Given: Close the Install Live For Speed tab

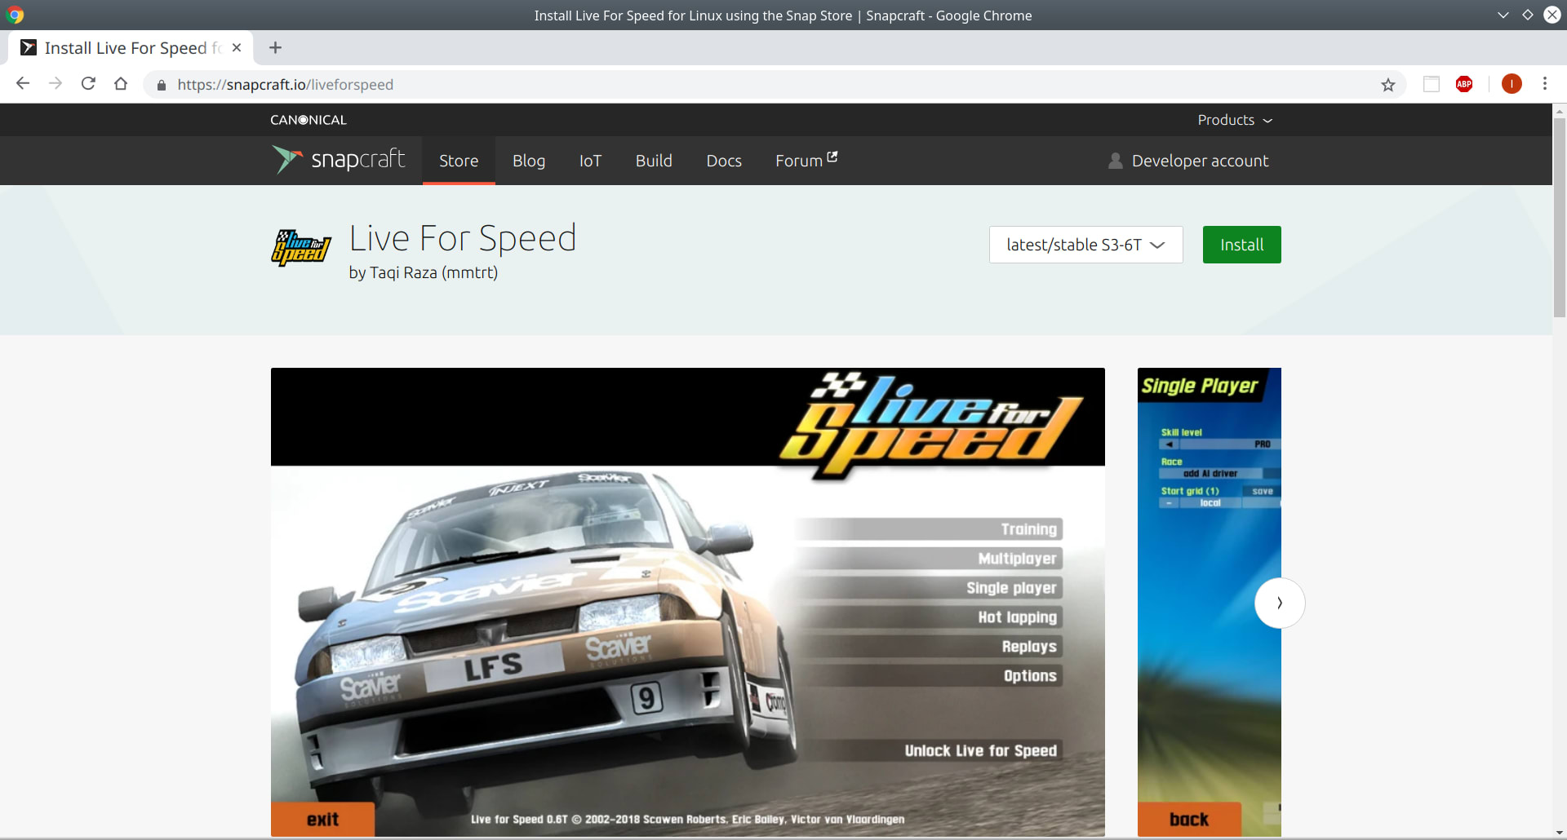Looking at the screenshot, I should (237, 48).
